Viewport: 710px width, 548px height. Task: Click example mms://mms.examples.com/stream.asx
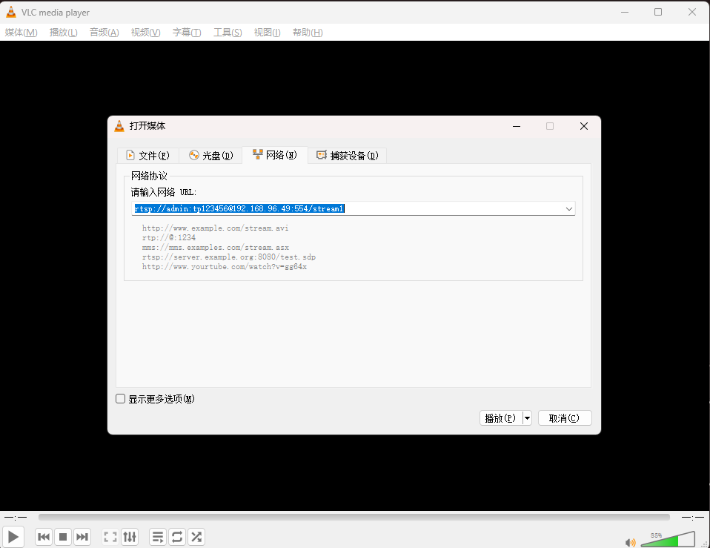(216, 247)
